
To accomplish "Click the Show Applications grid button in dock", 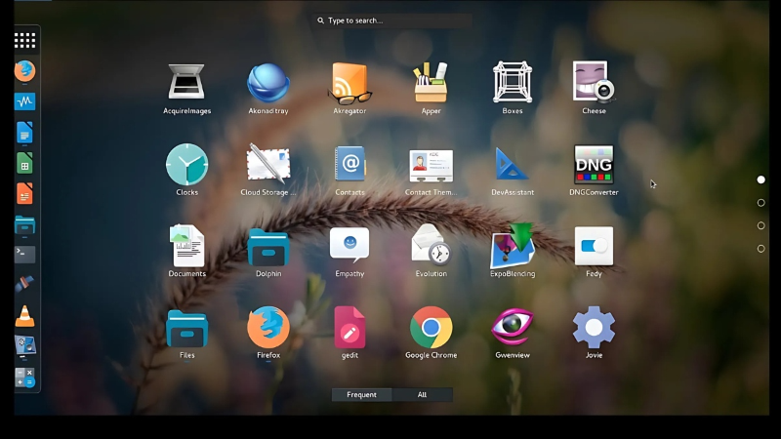I will (24, 40).
